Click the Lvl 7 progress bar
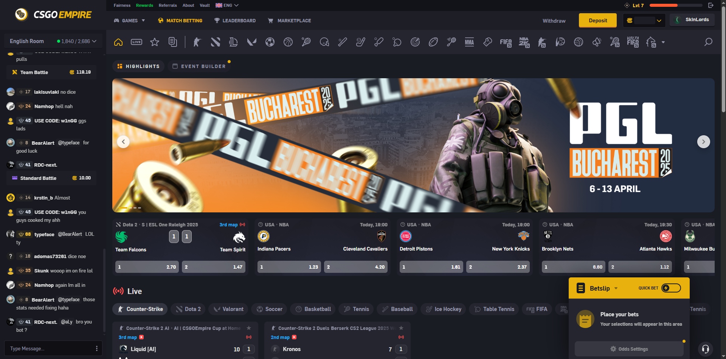 click(676, 5)
